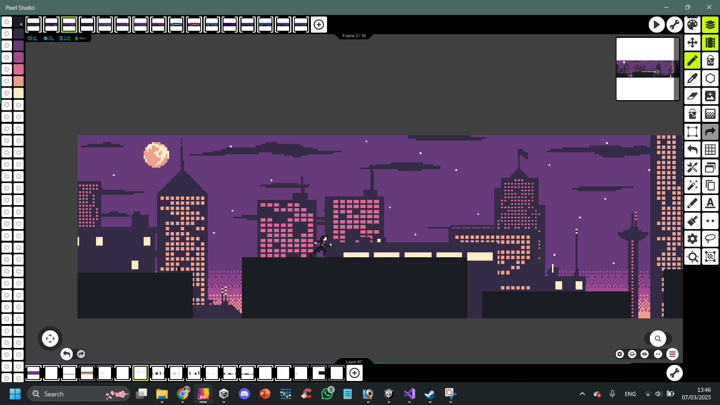Play the animation

[x=656, y=25]
